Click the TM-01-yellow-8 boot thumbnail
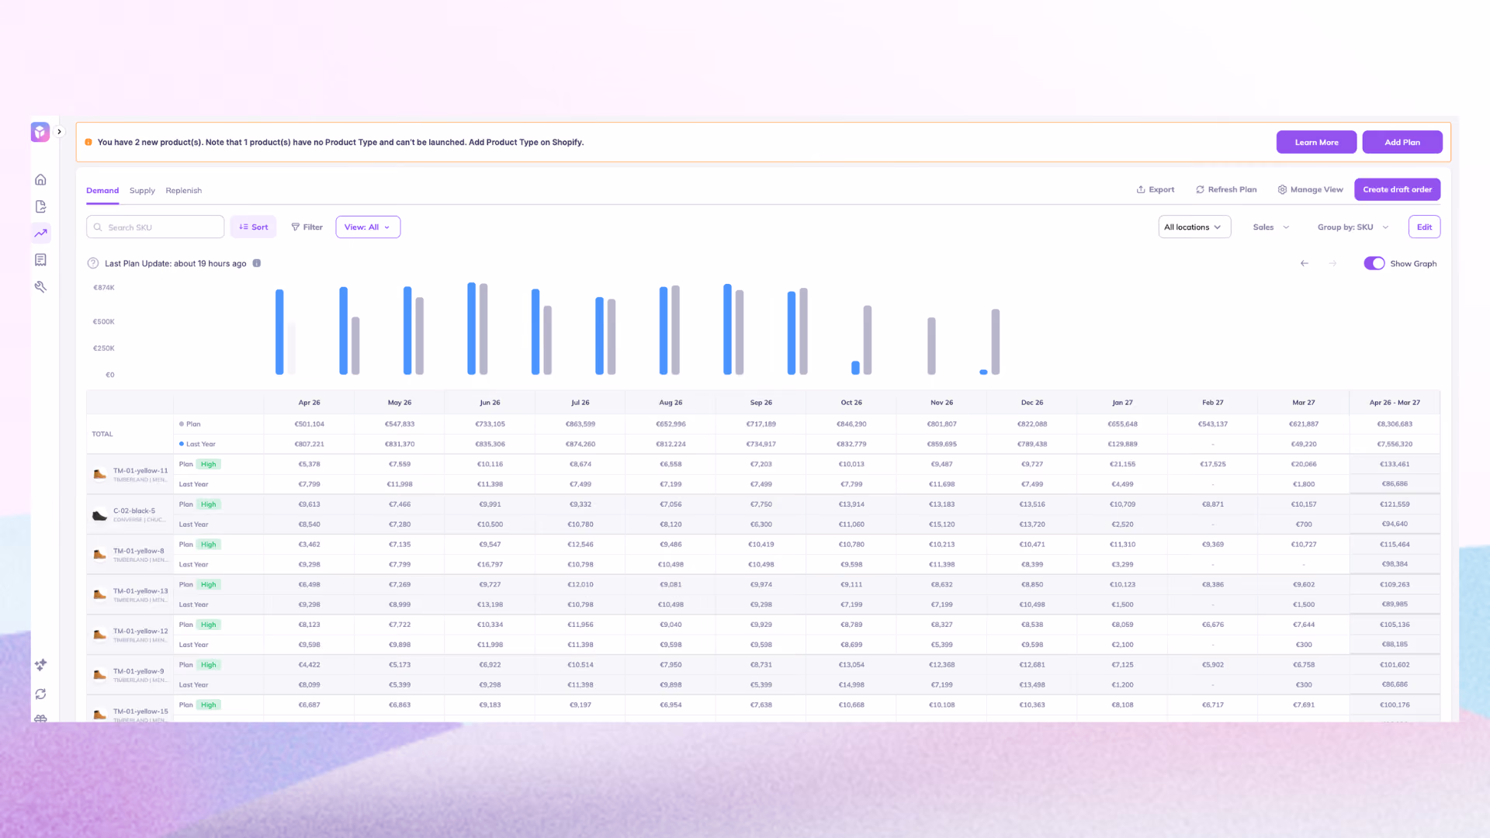 pos(99,554)
